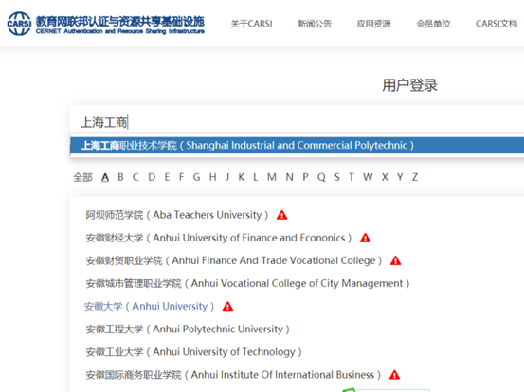Open the 会员单位 navigation item

click(x=433, y=24)
